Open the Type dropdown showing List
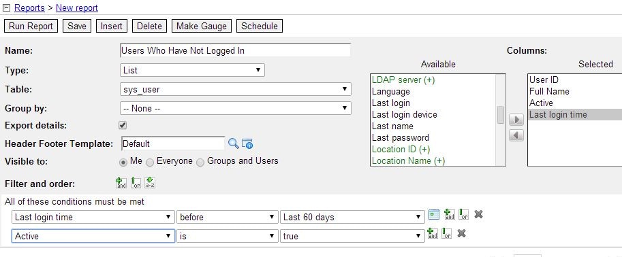 point(192,70)
